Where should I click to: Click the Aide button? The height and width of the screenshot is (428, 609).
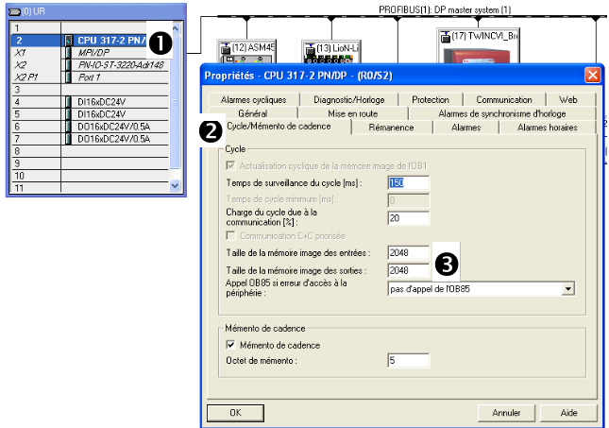click(568, 413)
